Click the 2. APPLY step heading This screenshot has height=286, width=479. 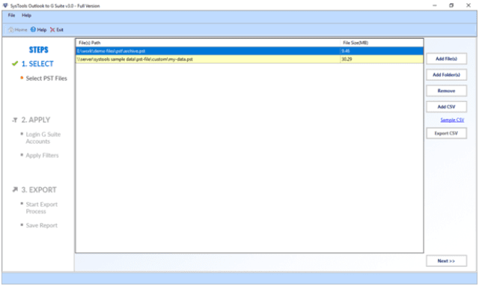tap(36, 120)
